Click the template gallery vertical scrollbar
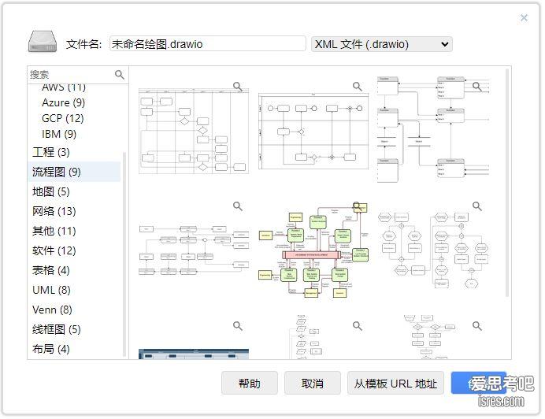The image size is (545, 419). pyautogui.click(x=507, y=183)
